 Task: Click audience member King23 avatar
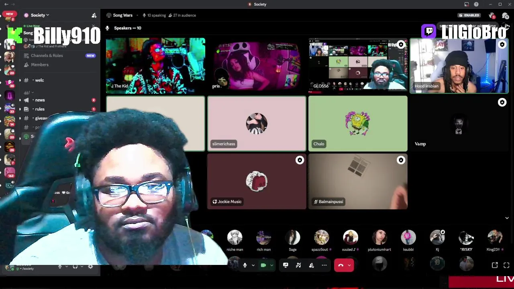coord(495,237)
